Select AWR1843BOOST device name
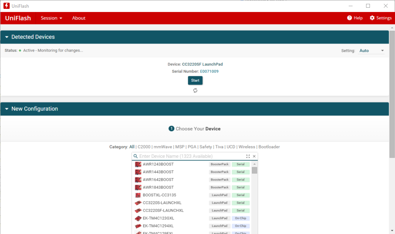Image resolution: width=395 pixels, height=234 pixels. 158,187
